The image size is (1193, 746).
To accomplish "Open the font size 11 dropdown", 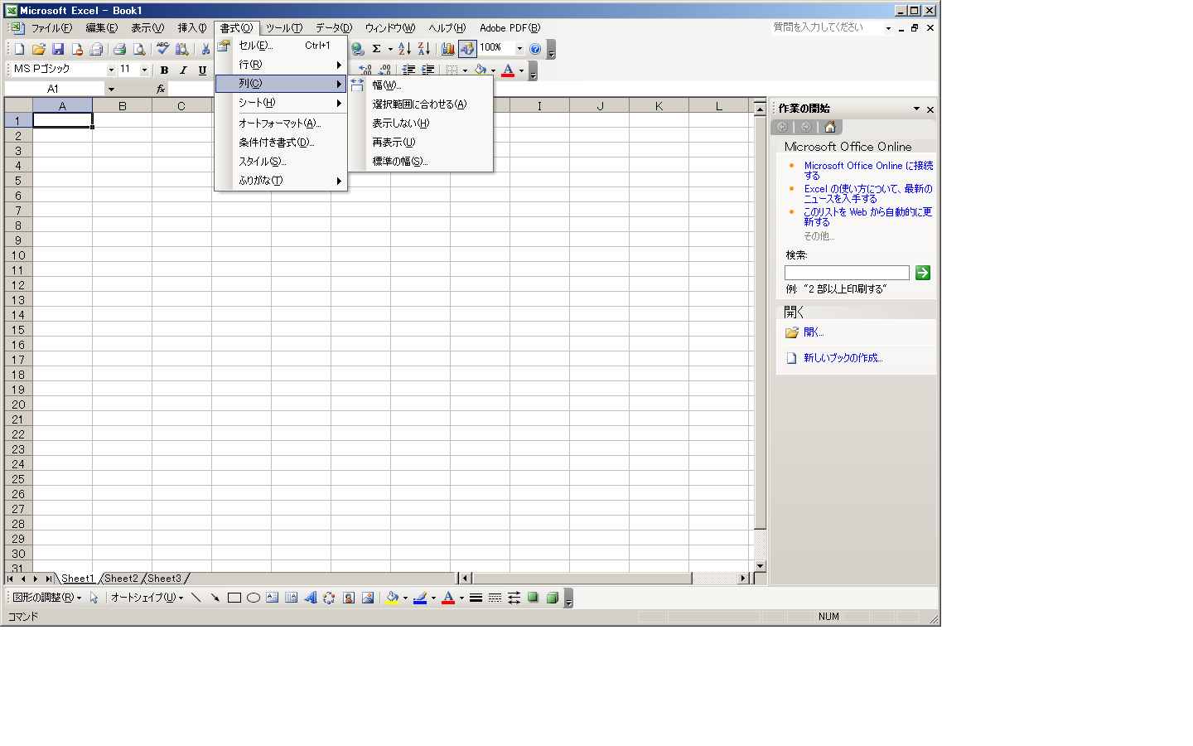I will point(144,70).
